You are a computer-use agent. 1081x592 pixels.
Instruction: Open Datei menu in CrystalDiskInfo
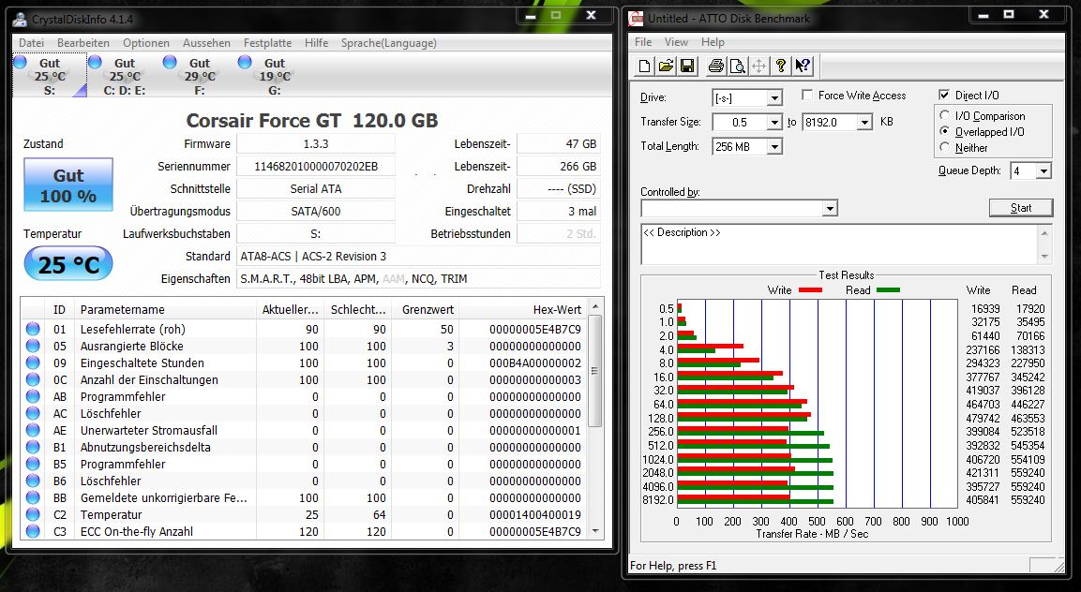(x=32, y=43)
